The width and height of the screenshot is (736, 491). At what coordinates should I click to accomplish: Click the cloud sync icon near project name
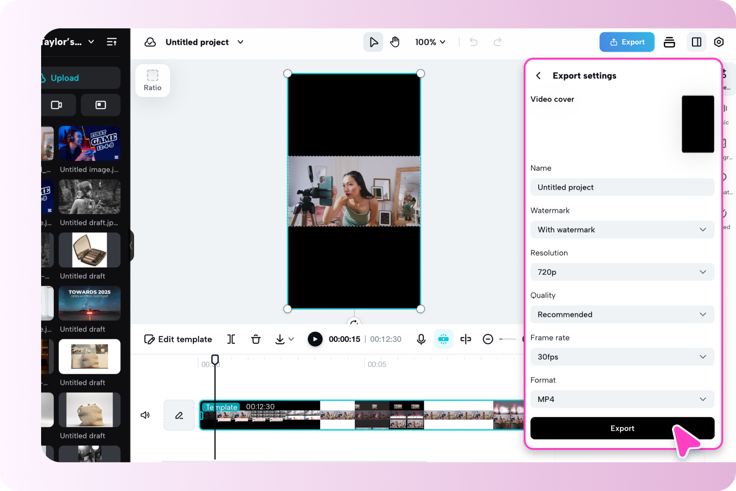pos(150,42)
